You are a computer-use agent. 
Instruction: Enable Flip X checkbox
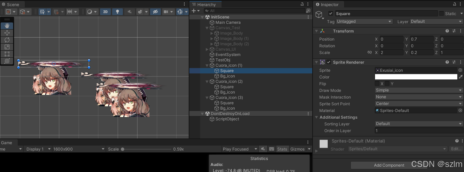coord(377,84)
